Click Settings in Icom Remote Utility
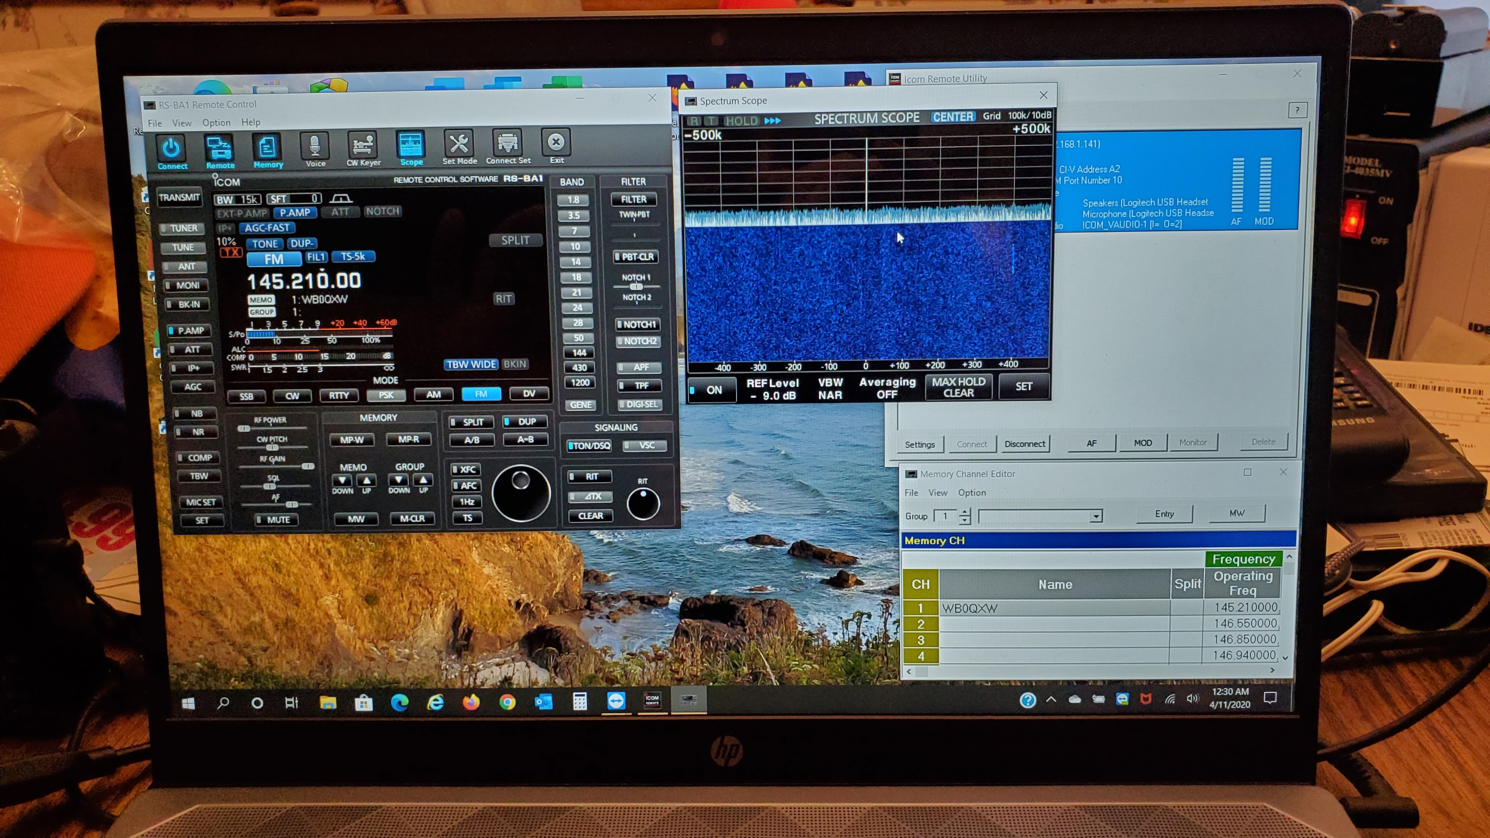Image resolution: width=1490 pixels, height=838 pixels. pos(920,445)
